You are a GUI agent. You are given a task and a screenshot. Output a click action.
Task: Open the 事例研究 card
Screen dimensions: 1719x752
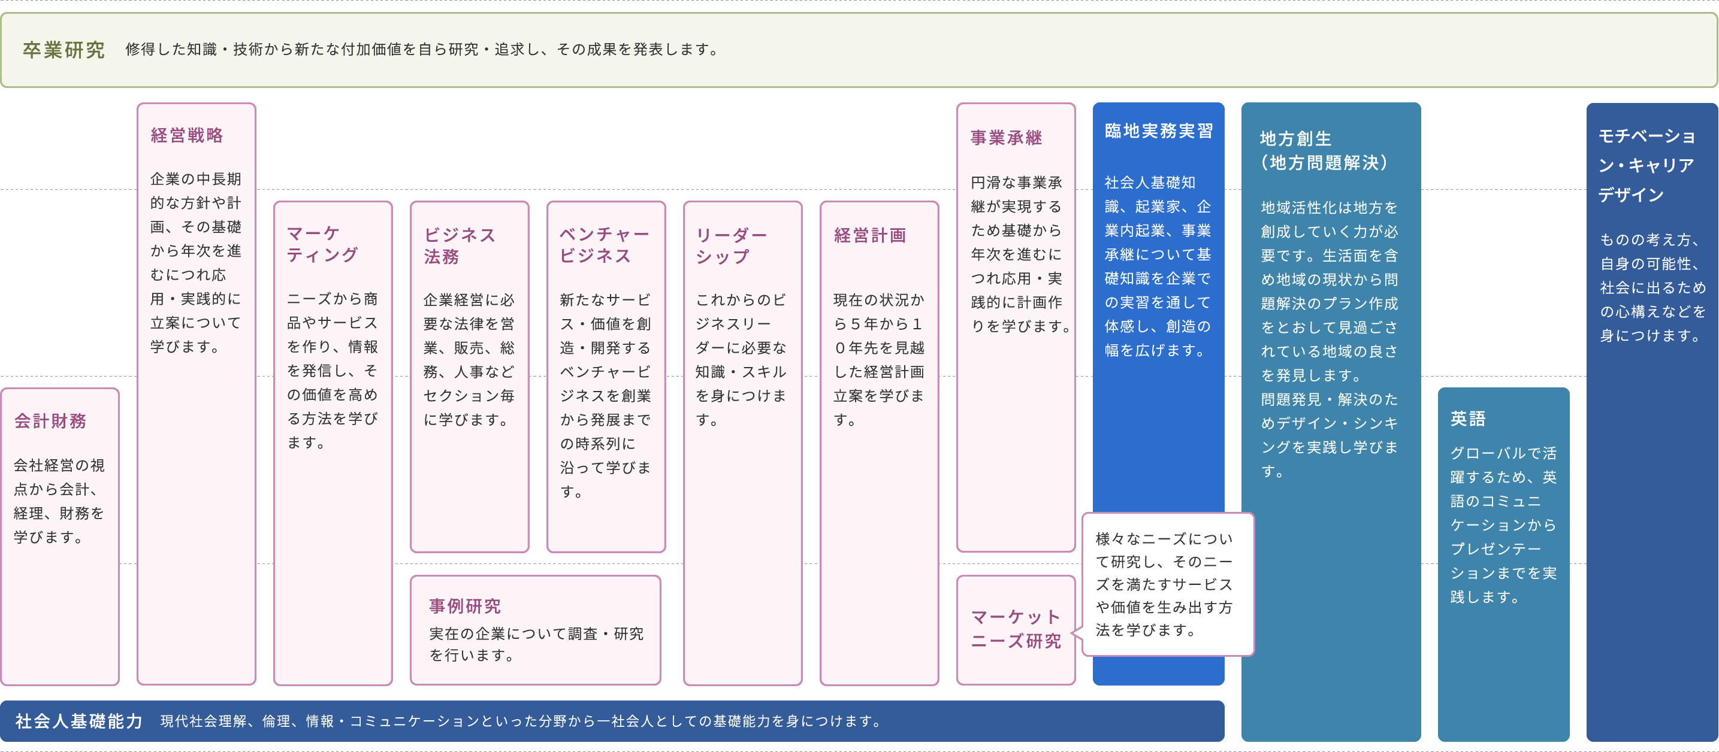pos(535,630)
